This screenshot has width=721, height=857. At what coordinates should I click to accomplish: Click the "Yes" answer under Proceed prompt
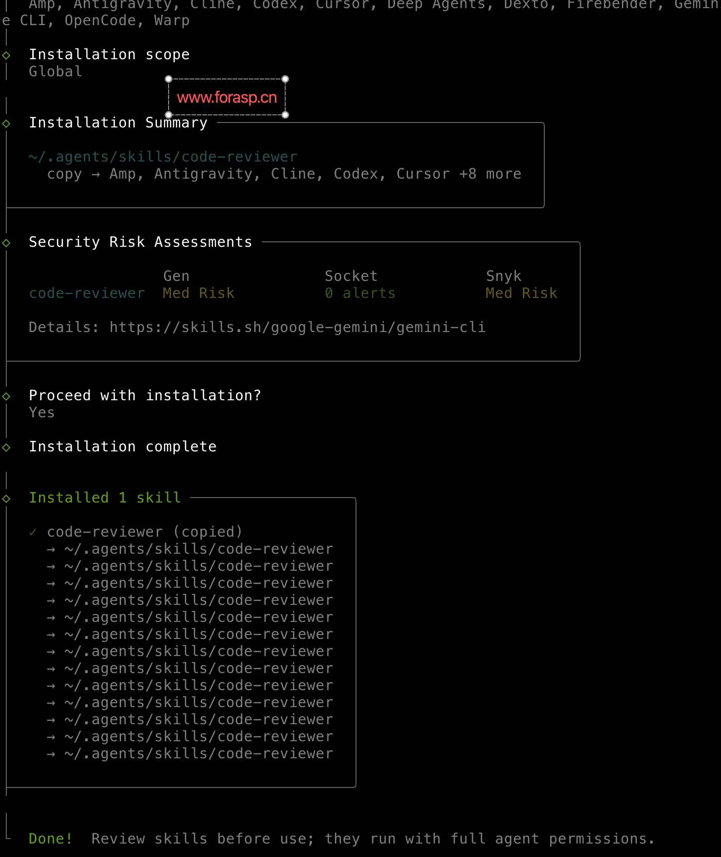42,412
